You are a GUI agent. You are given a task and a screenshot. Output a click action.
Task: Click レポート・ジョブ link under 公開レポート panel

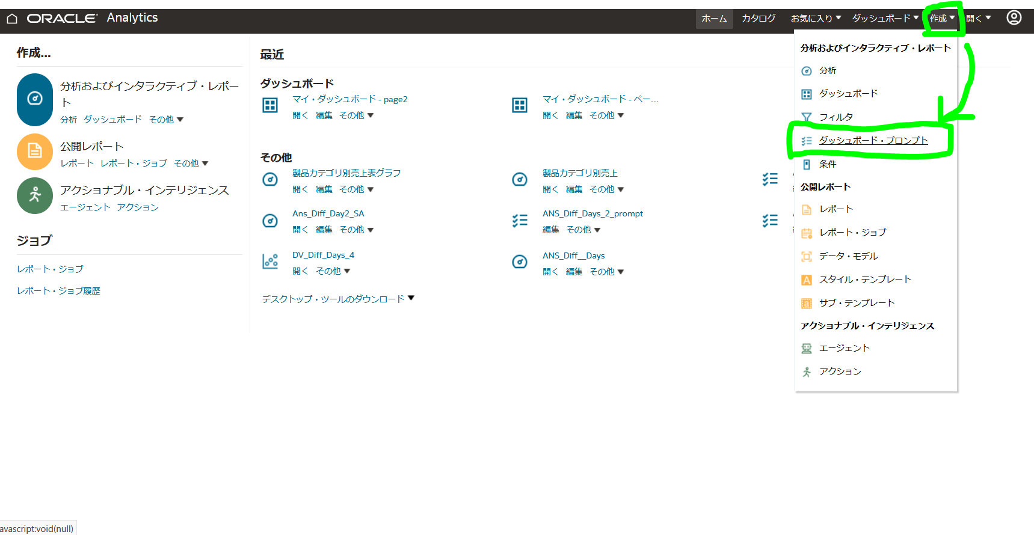point(134,164)
